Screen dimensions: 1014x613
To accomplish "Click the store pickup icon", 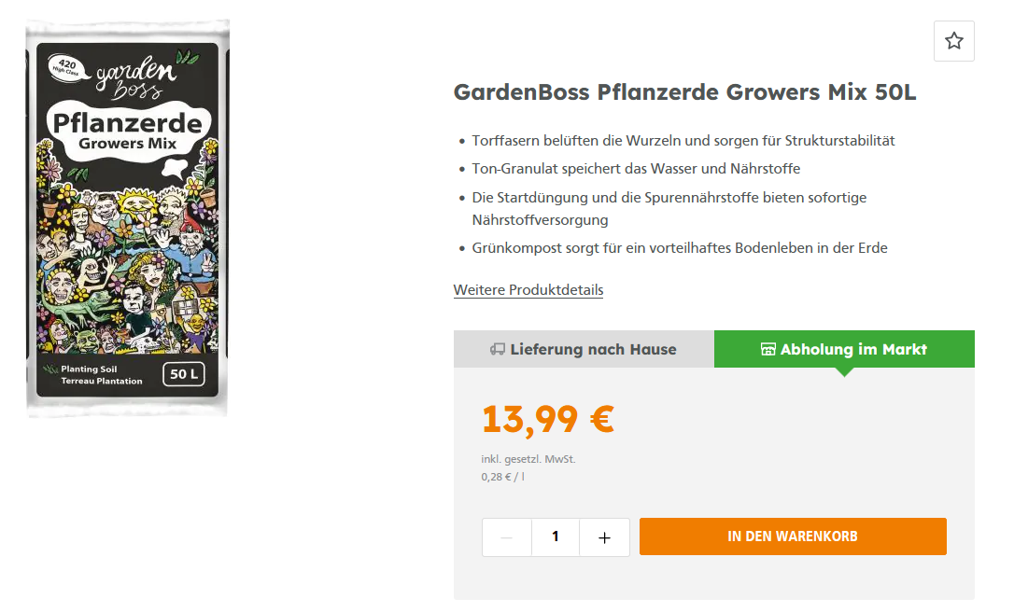I will coord(768,350).
